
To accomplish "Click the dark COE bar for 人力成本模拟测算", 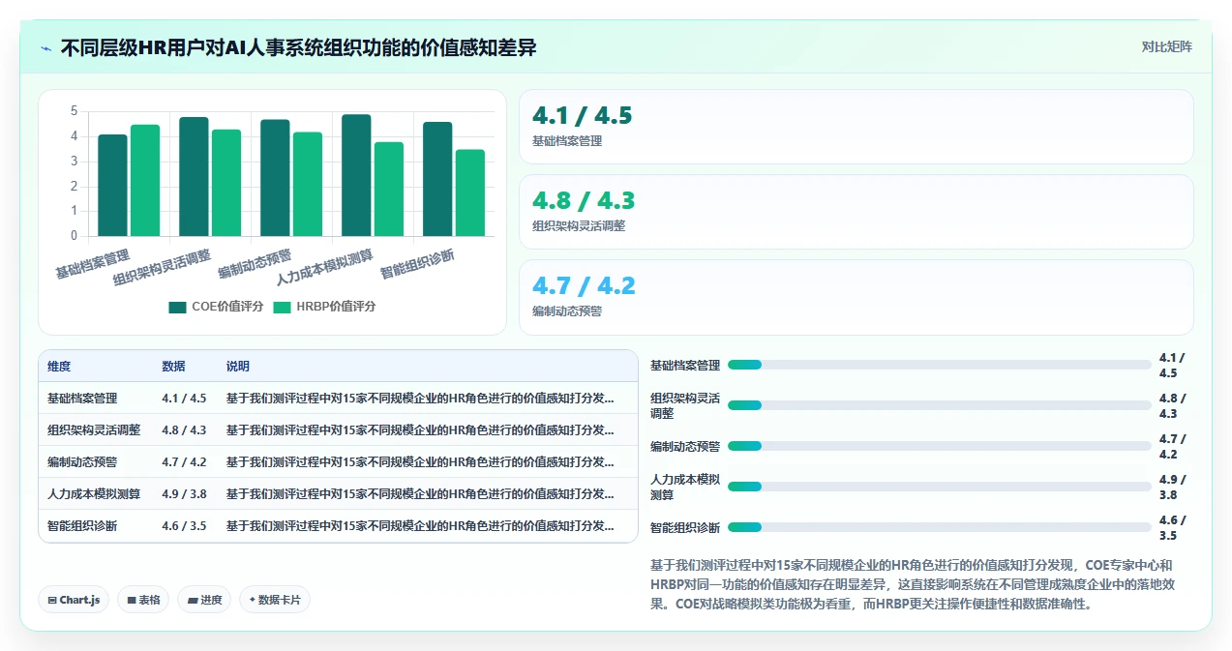I will point(356,175).
